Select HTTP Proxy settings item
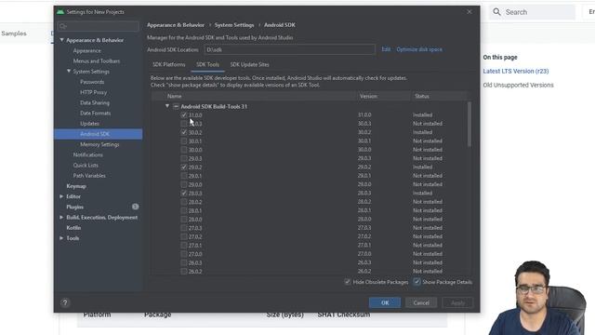 [93, 92]
